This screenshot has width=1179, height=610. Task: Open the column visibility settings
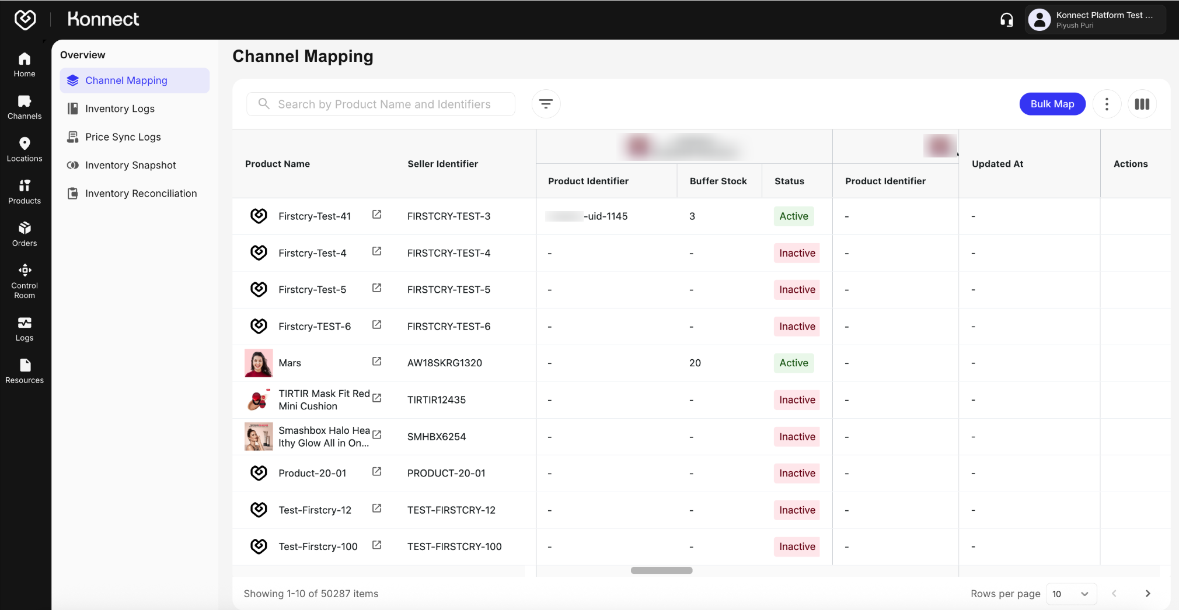point(1142,104)
